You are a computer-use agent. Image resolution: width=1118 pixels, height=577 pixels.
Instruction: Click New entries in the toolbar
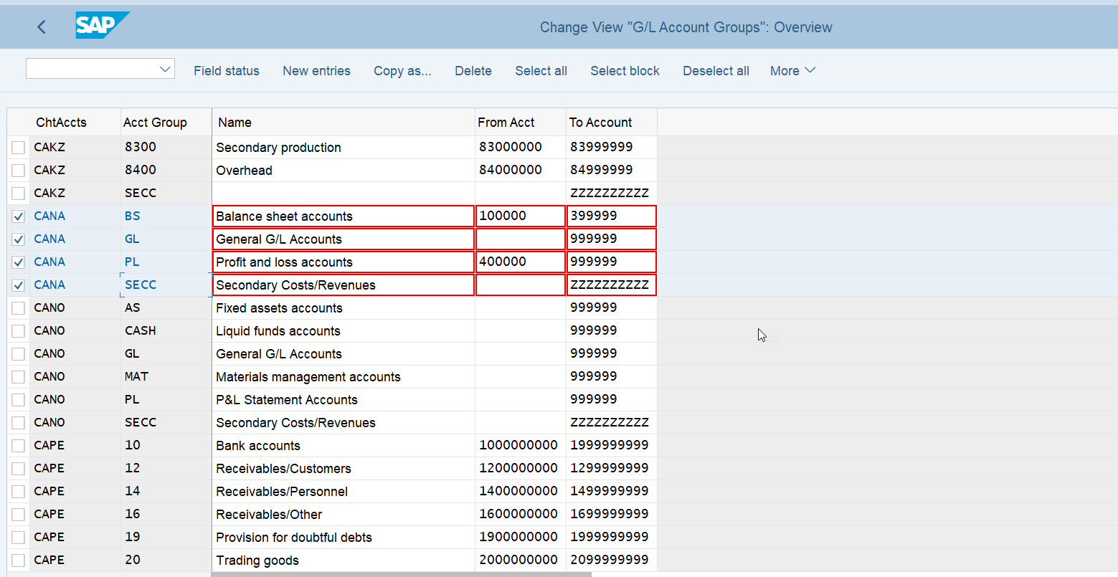pos(316,70)
